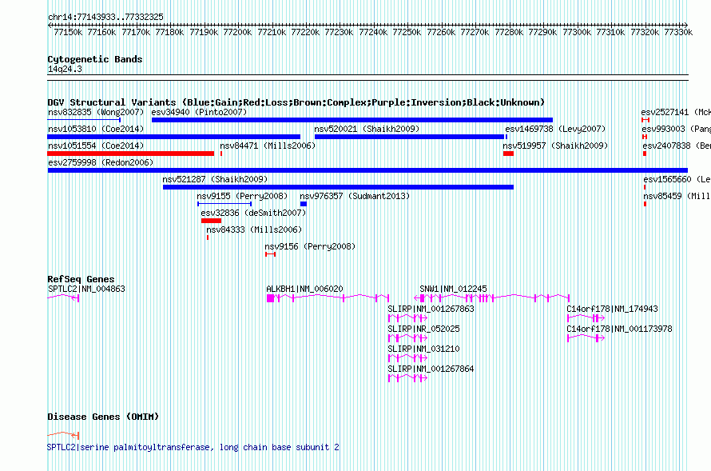The height and width of the screenshot is (471, 711).
Task: Click the 77250k ruler position label
Action: [x=407, y=32]
